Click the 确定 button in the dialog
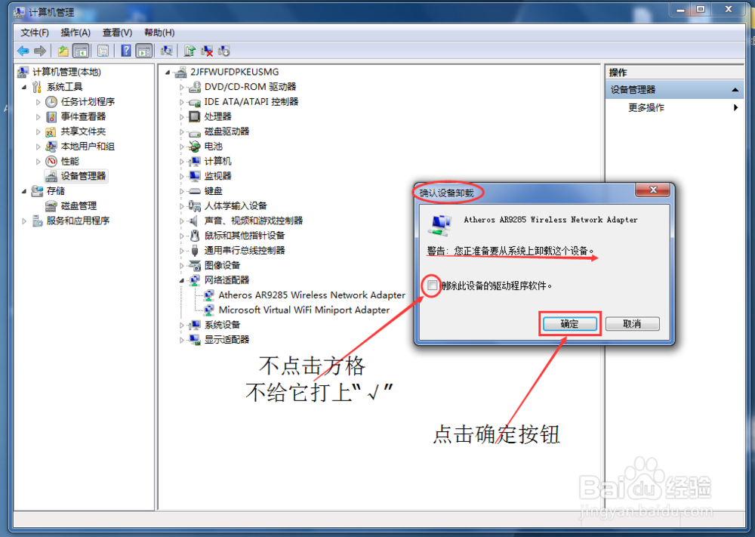 (569, 324)
